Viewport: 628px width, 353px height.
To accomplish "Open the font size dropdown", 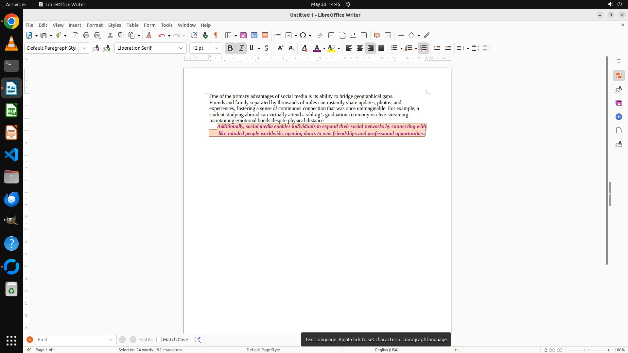I will pyautogui.click(x=216, y=48).
